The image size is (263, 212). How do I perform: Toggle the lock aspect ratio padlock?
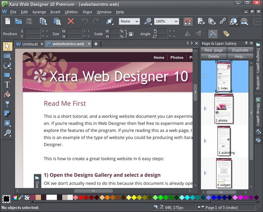coord(130,34)
